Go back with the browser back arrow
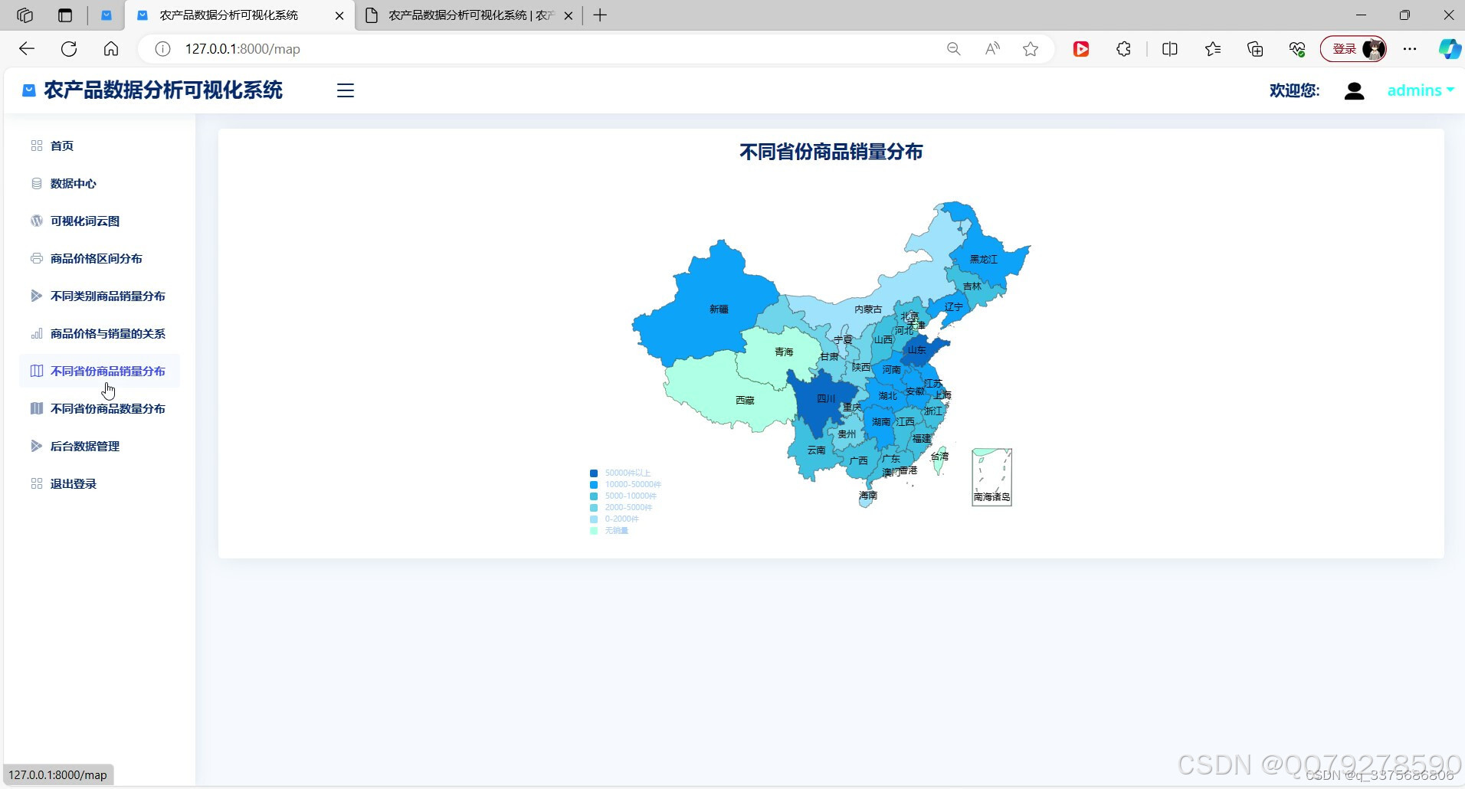The width and height of the screenshot is (1465, 789). click(x=27, y=49)
